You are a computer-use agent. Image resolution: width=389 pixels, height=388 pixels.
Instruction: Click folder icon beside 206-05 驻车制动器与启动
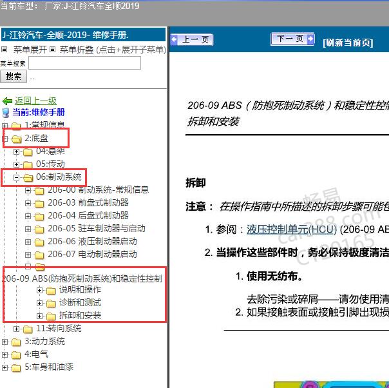(x=39, y=229)
